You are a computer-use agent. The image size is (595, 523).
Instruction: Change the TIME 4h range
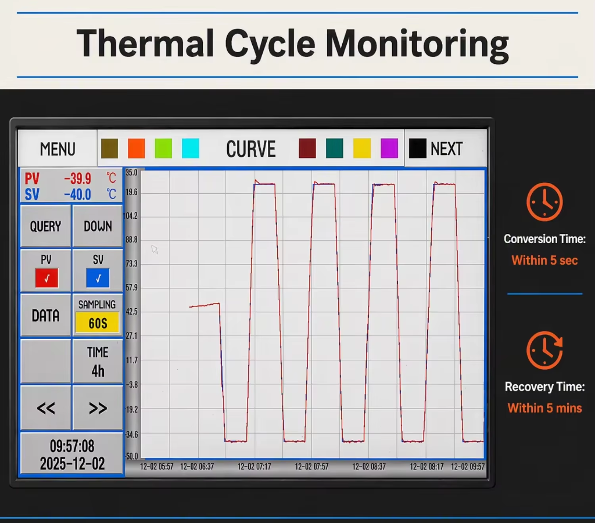click(x=98, y=361)
